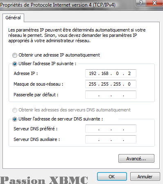
Task: Click the Masque de sous-réseau field
Action: [111, 84]
